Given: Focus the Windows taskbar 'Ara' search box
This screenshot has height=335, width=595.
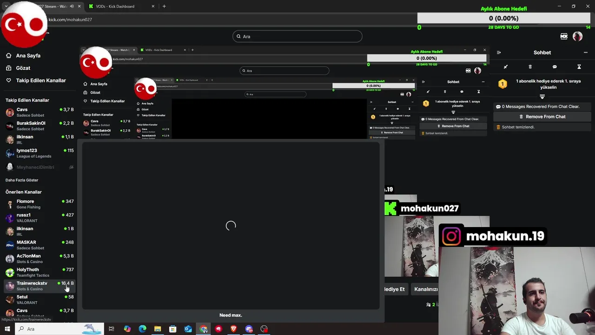Looking at the screenshot, I should coord(59,329).
